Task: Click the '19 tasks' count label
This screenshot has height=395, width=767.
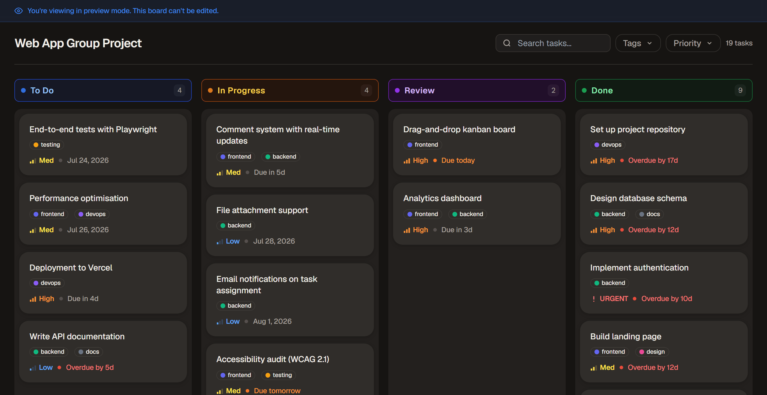Action: (x=739, y=43)
